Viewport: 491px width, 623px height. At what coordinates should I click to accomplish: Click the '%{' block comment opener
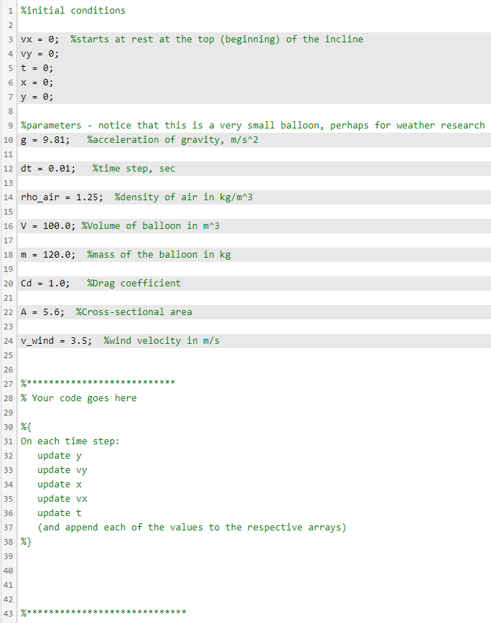pyautogui.click(x=26, y=427)
